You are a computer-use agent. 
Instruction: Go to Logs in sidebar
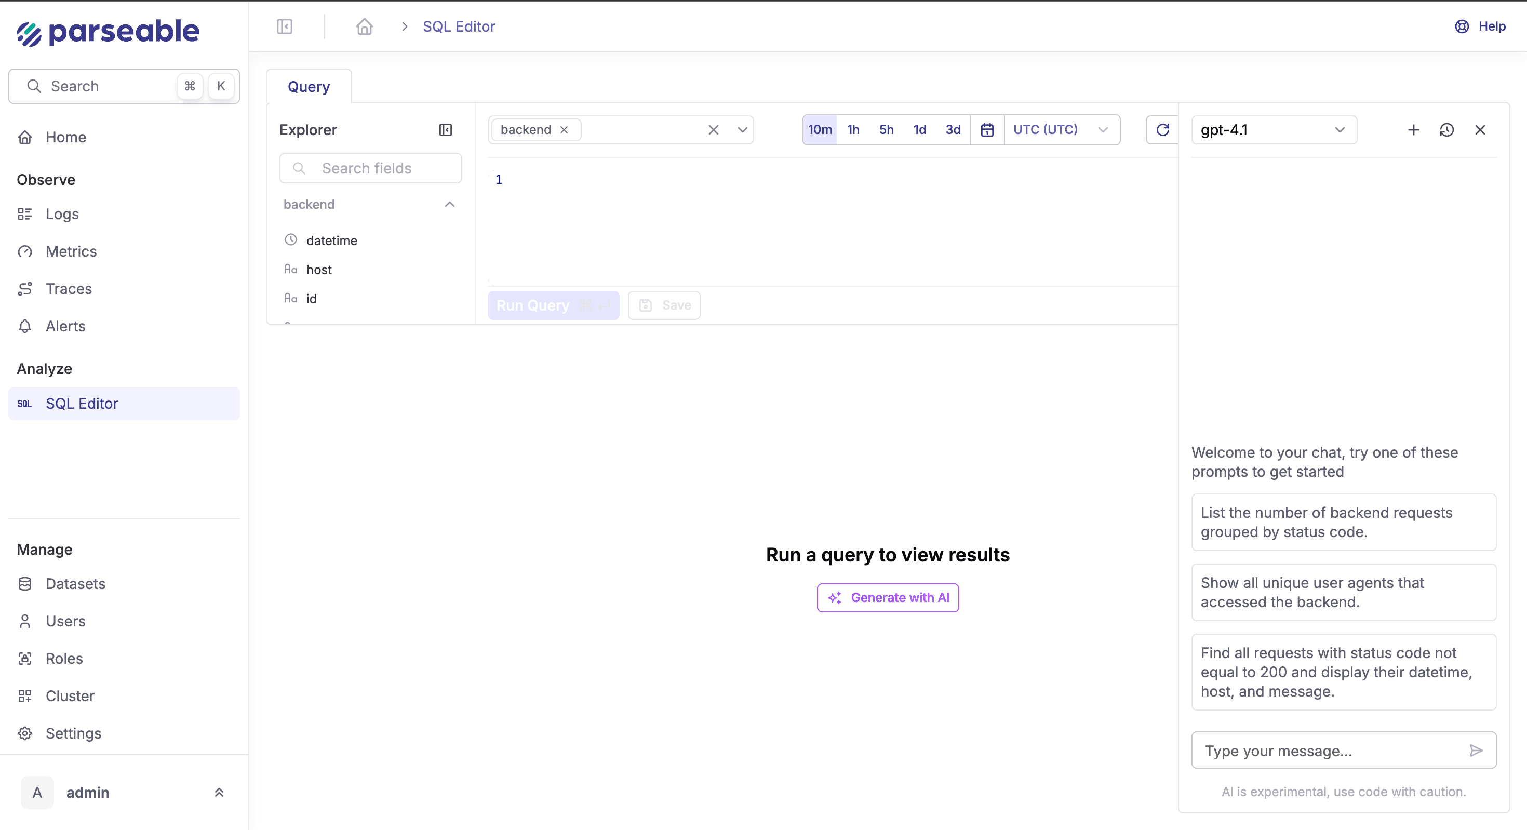coord(62,214)
